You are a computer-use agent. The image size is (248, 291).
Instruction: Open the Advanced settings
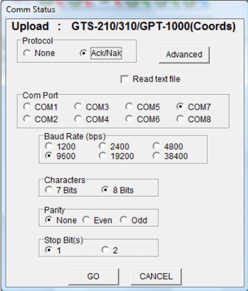coord(184,54)
